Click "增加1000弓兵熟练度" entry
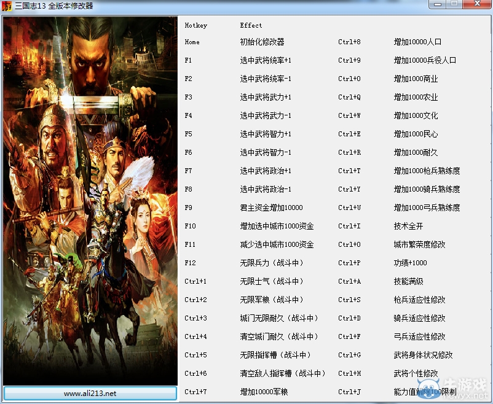This screenshot has width=493, height=404. pyautogui.click(x=427, y=208)
